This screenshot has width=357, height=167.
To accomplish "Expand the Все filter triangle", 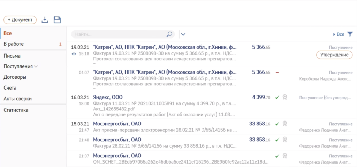I will (334, 34).
